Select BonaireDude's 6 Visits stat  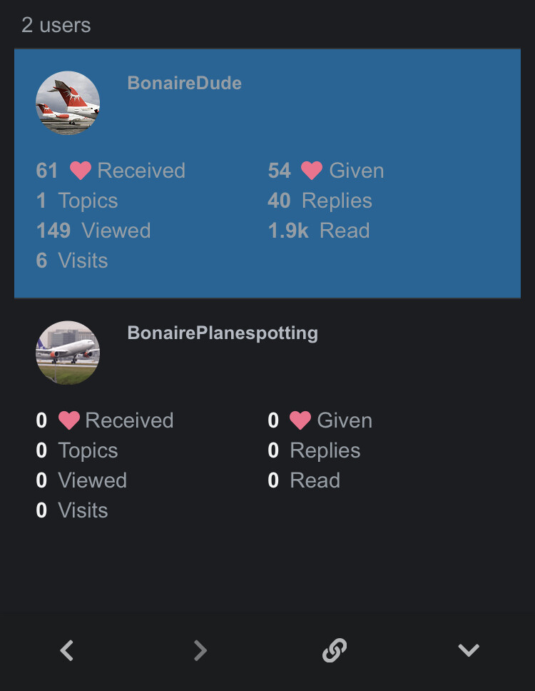[x=72, y=261]
